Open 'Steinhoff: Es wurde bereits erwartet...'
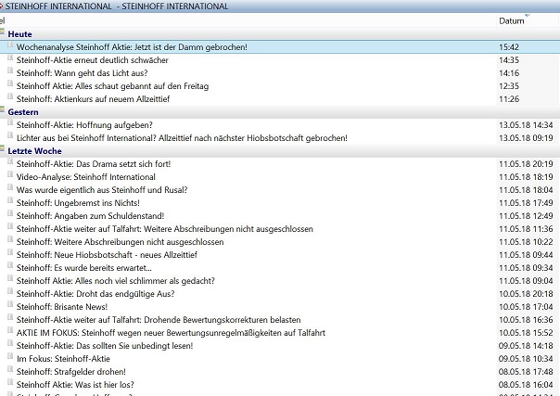 point(84,268)
